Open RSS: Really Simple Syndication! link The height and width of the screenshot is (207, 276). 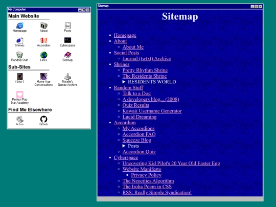click(x=157, y=192)
